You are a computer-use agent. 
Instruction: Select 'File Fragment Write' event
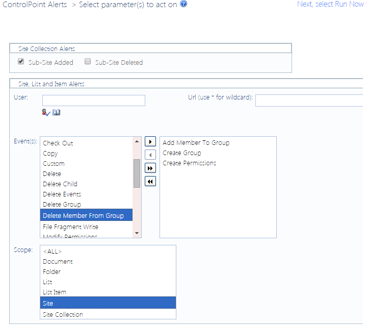86,227
